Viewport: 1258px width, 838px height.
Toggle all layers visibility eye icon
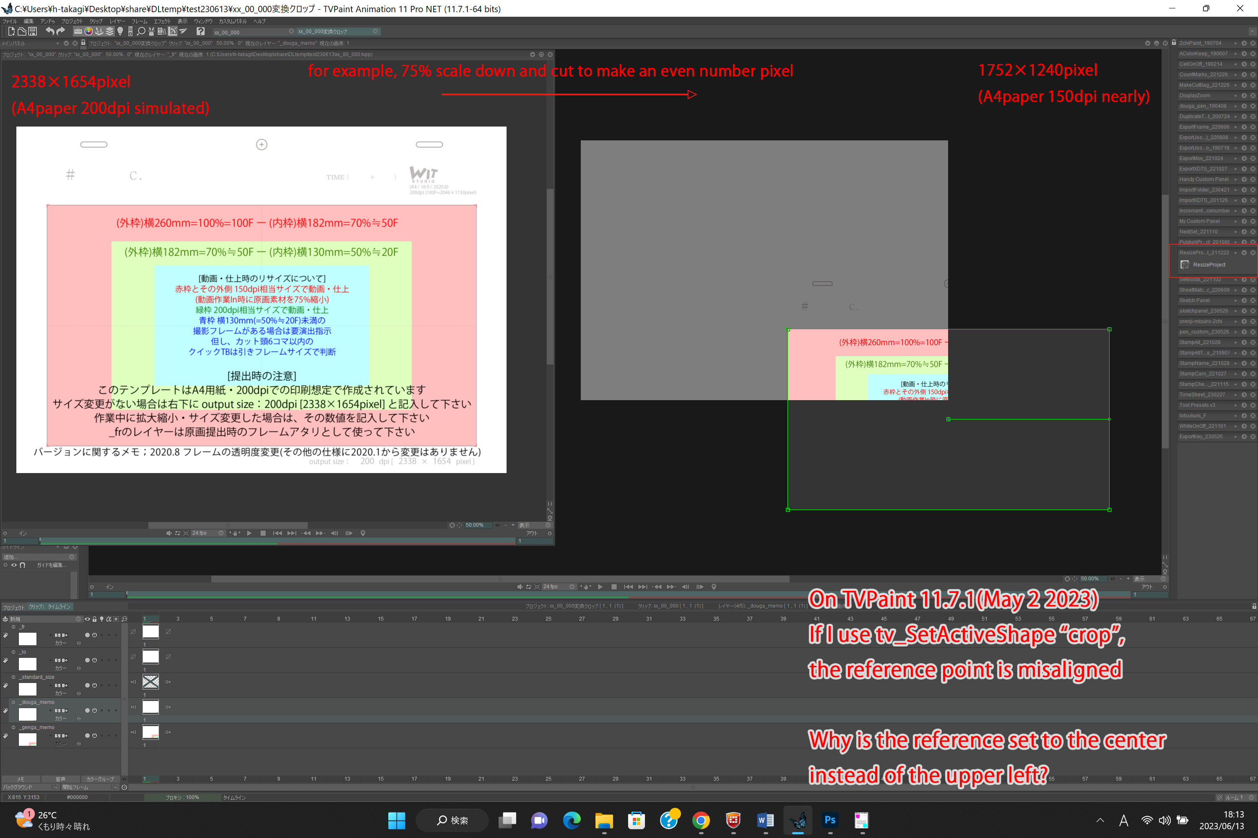(88, 619)
